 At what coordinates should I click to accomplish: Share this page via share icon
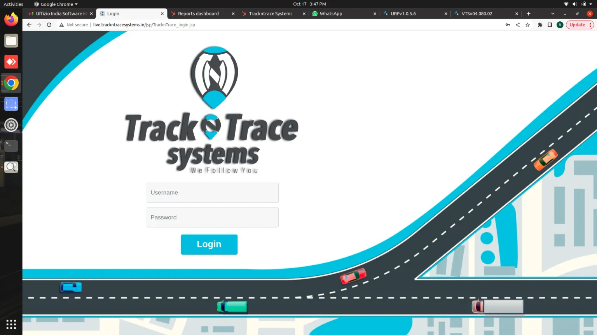coord(518,25)
